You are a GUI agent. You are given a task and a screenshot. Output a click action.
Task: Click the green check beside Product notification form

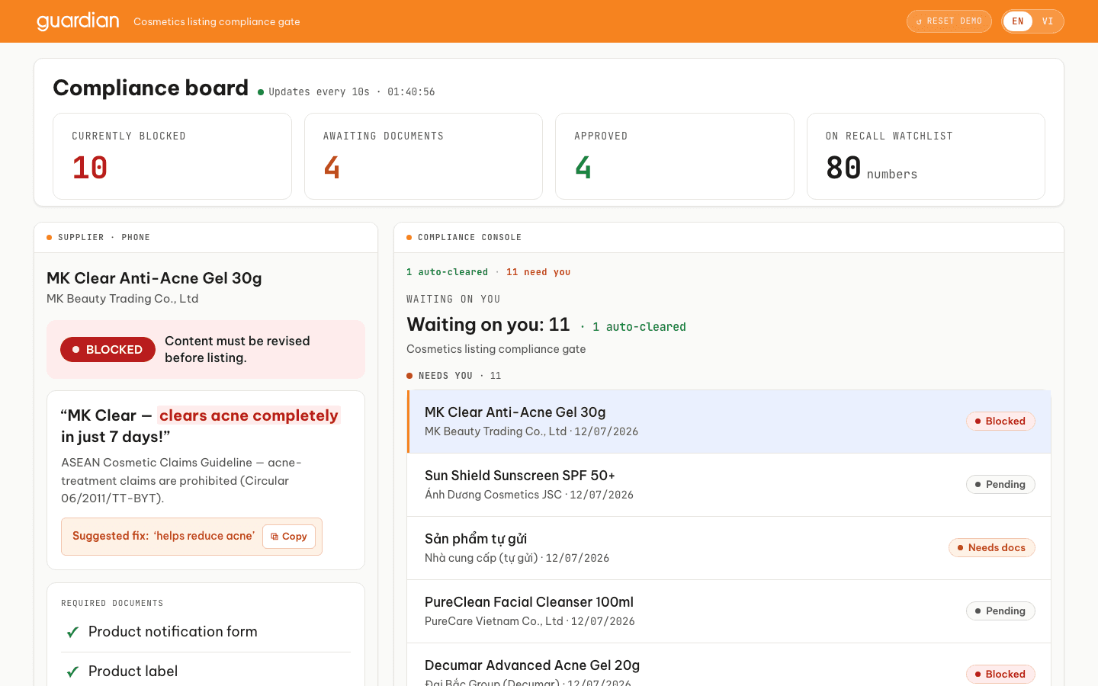(73, 632)
